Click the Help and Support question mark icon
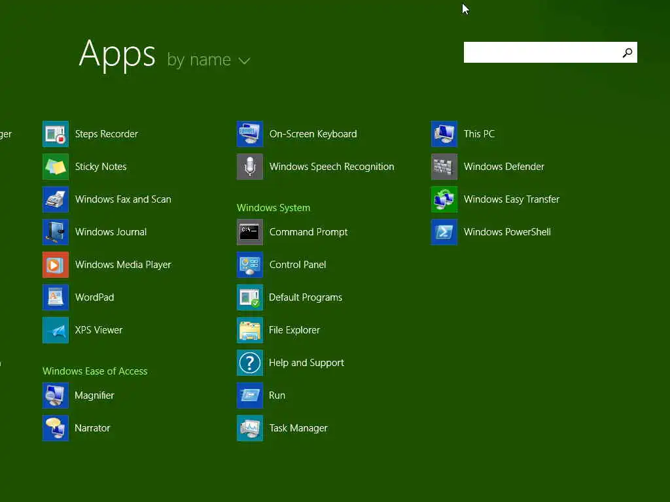This screenshot has height=502, width=670. click(x=250, y=363)
